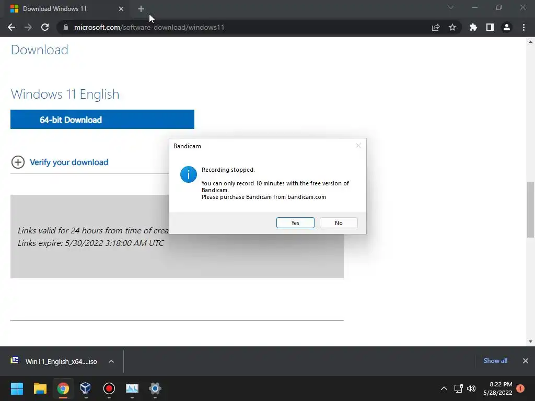Close the Download Windows 11 tab

(x=121, y=9)
